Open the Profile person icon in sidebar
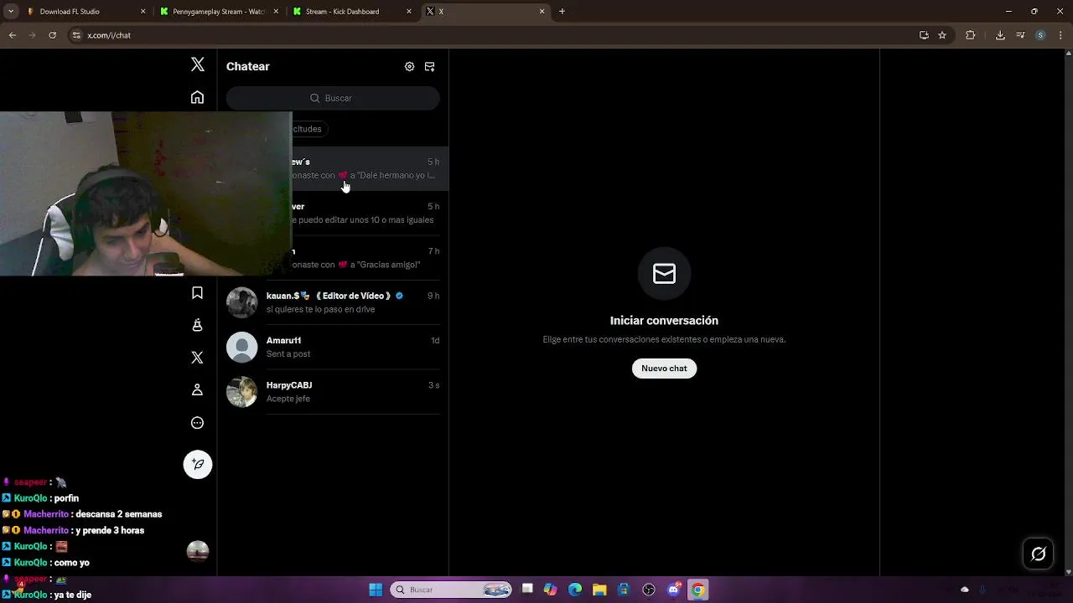 click(197, 390)
